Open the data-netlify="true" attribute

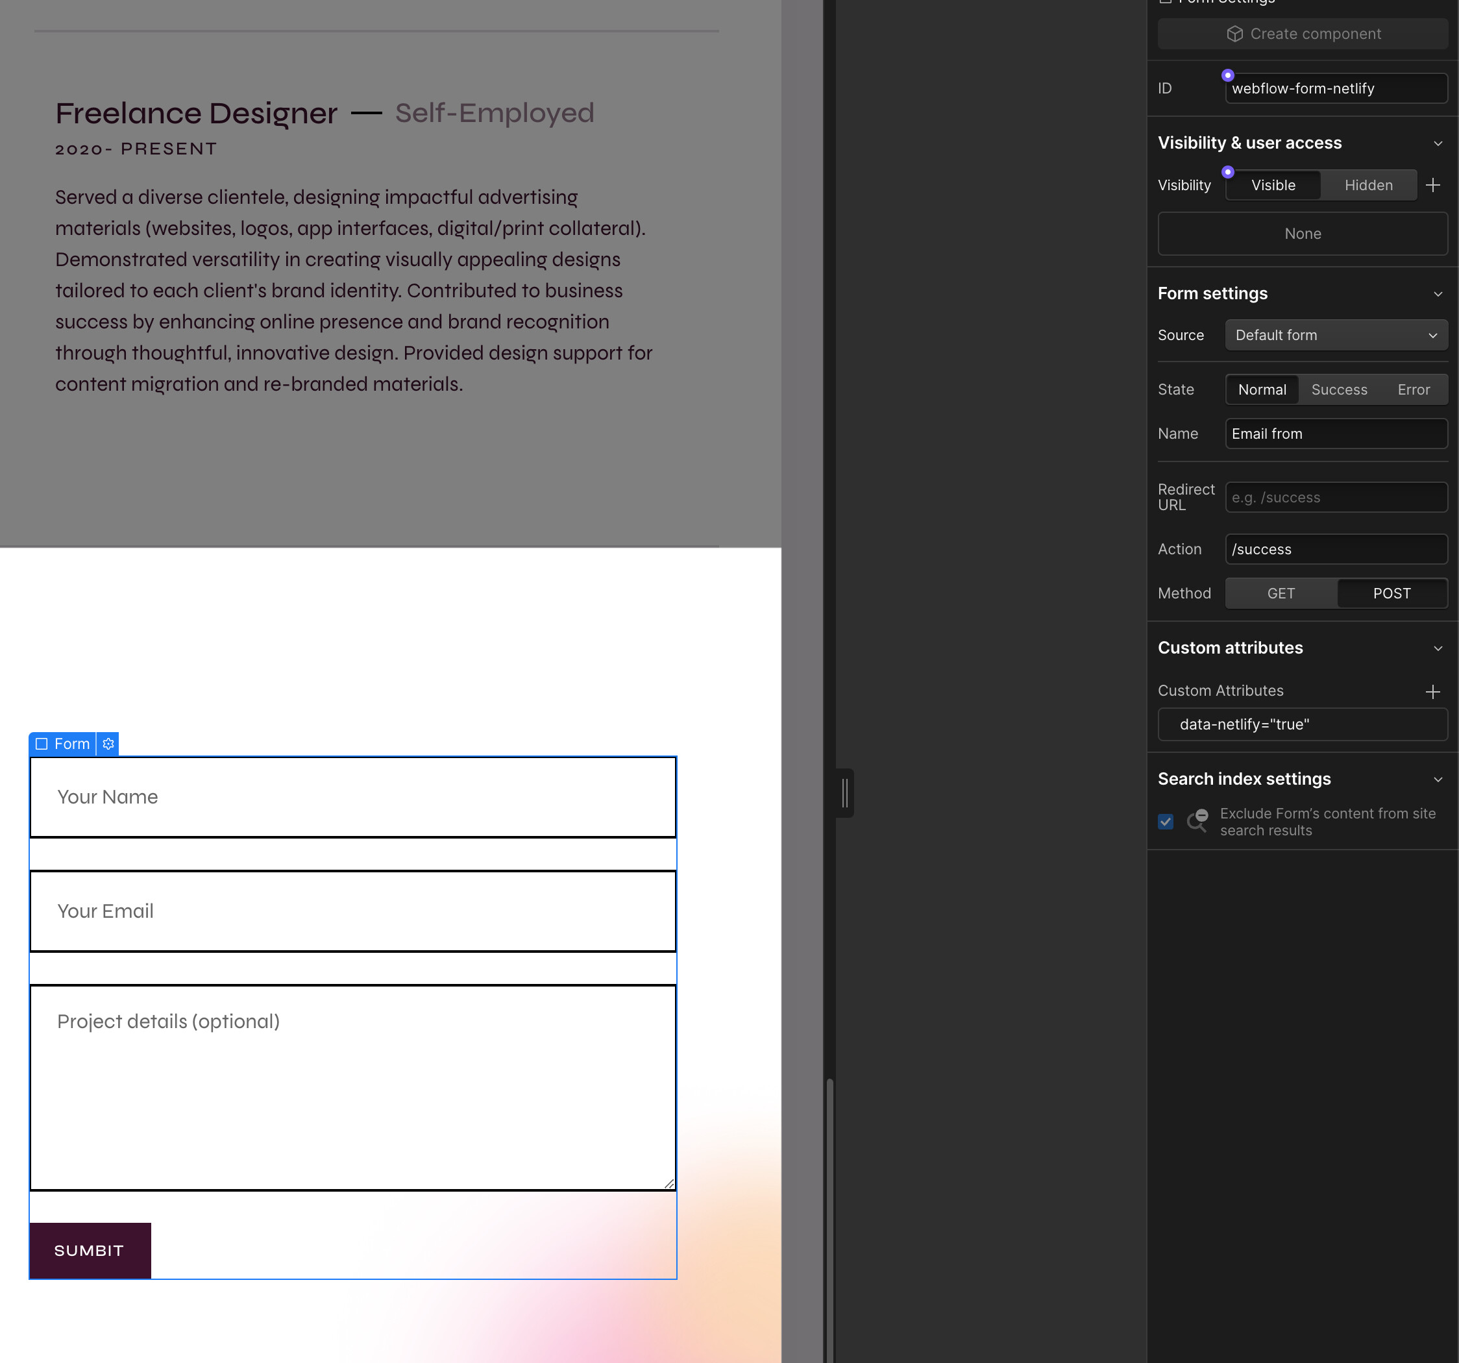coord(1302,724)
